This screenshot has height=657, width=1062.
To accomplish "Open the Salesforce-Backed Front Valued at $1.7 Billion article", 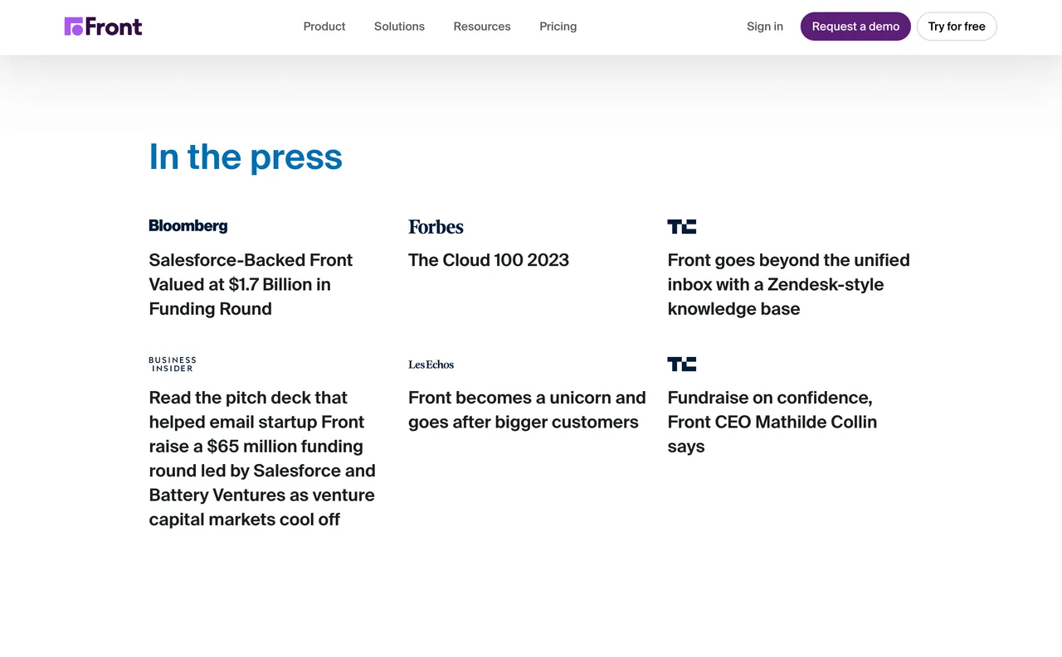I will [251, 284].
